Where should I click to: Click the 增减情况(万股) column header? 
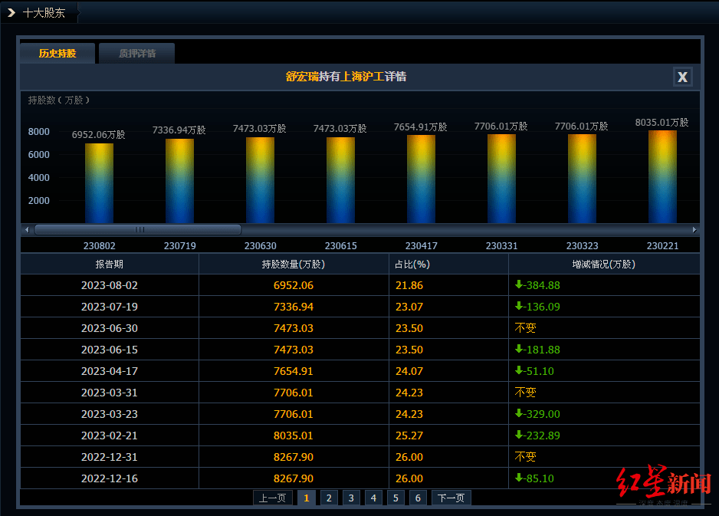click(603, 265)
